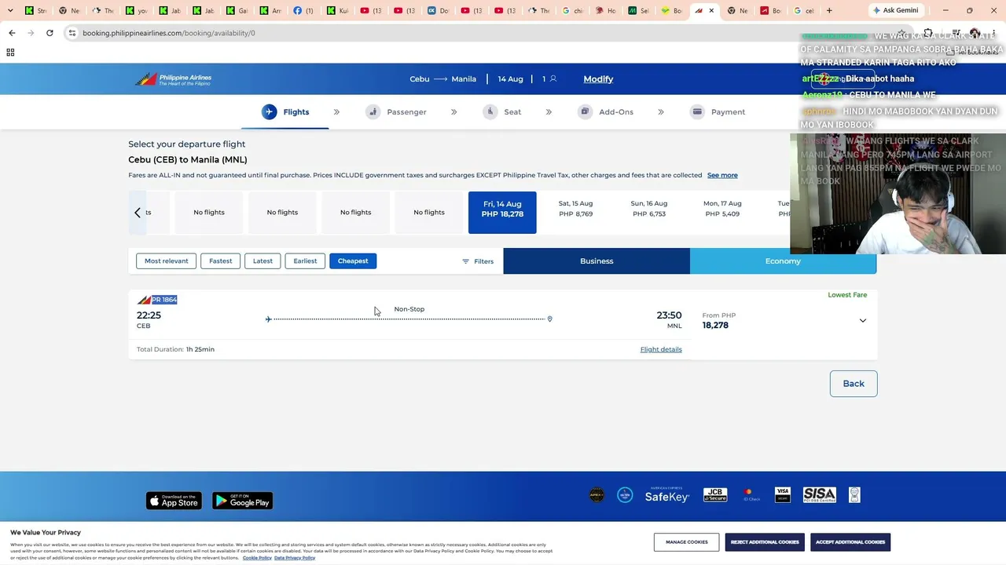Open the Flight details link
1006x565 pixels.
pos(661,349)
